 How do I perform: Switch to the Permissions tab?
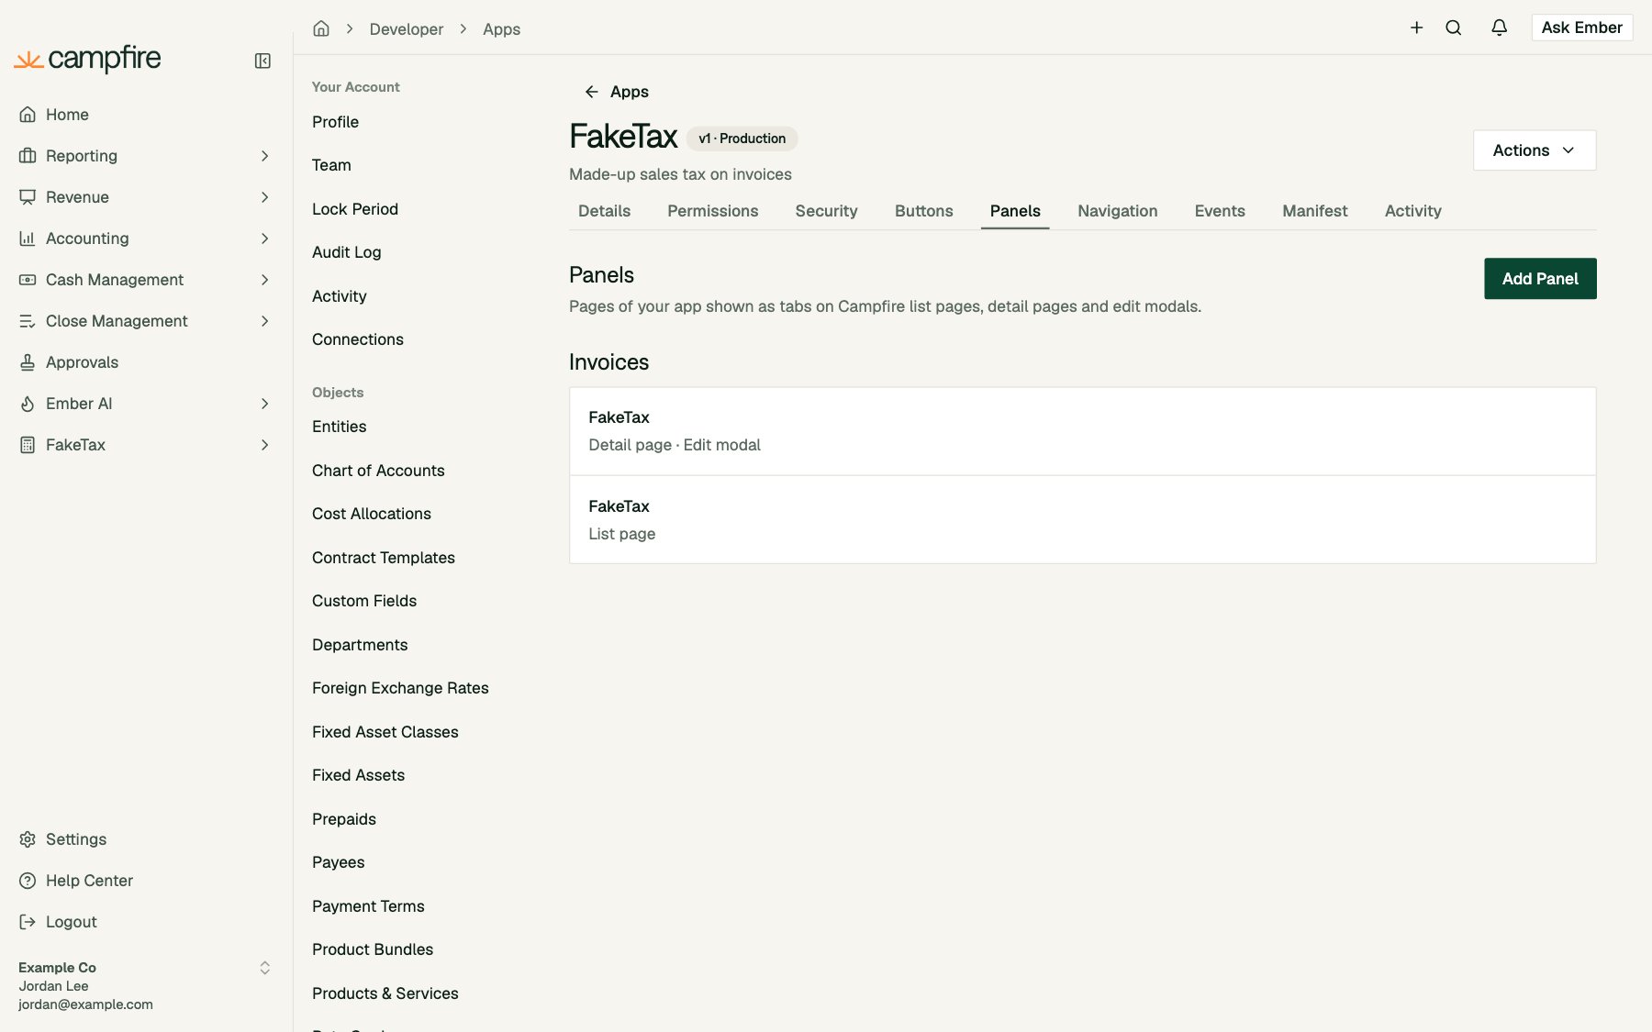(x=712, y=211)
